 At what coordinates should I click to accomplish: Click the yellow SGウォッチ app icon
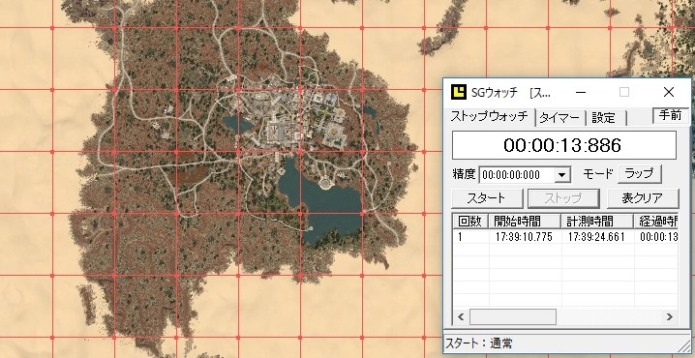459,92
